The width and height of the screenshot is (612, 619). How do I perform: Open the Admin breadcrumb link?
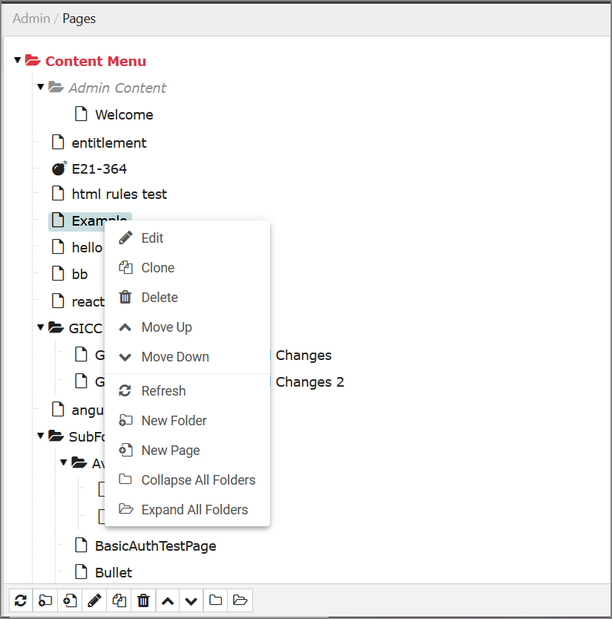(x=31, y=19)
